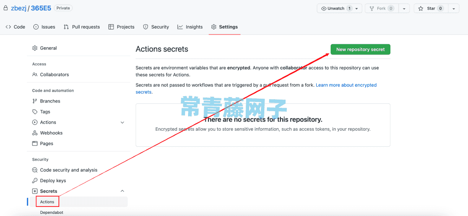Viewport: 468px width, 216px height.
Task: Open the Projects tab
Action: [x=121, y=27]
